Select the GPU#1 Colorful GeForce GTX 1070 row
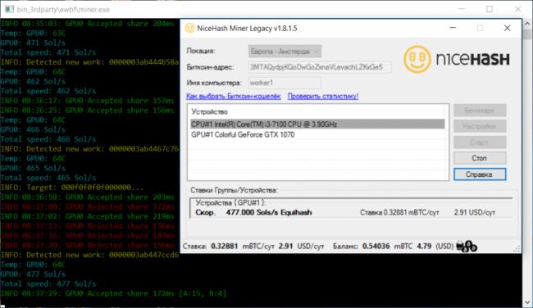The width and height of the screenshot is (533, 308). point(317,135)
